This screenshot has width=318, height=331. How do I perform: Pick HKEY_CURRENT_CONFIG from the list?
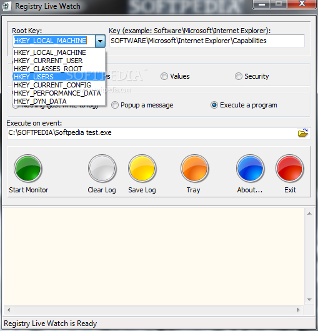click(x=59, y=85)
